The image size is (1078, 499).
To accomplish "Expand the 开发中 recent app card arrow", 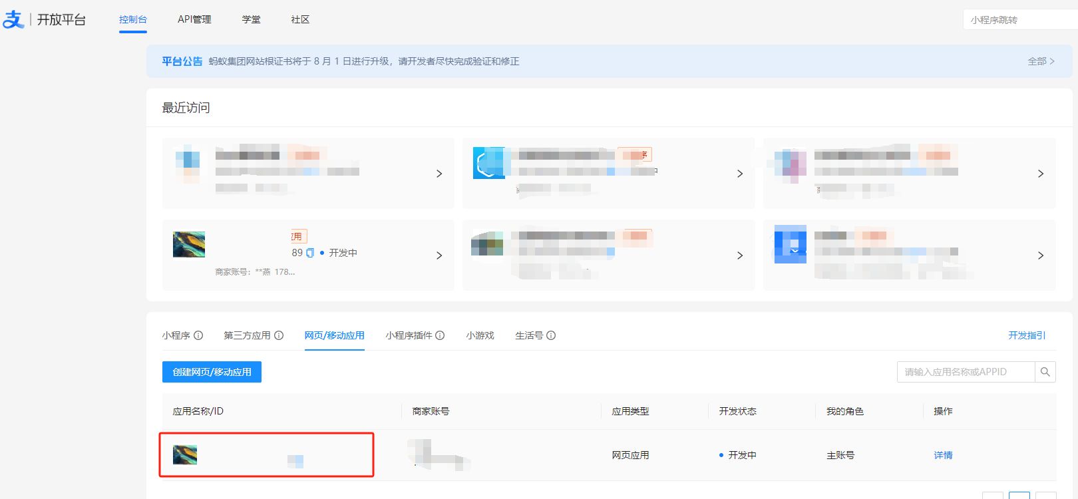I will 439,255.
